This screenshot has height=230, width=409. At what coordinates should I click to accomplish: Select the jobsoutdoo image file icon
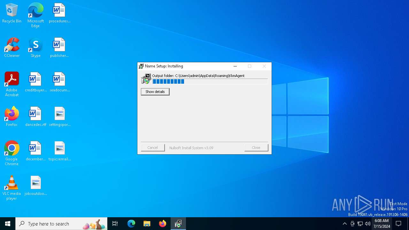(35, 186)
